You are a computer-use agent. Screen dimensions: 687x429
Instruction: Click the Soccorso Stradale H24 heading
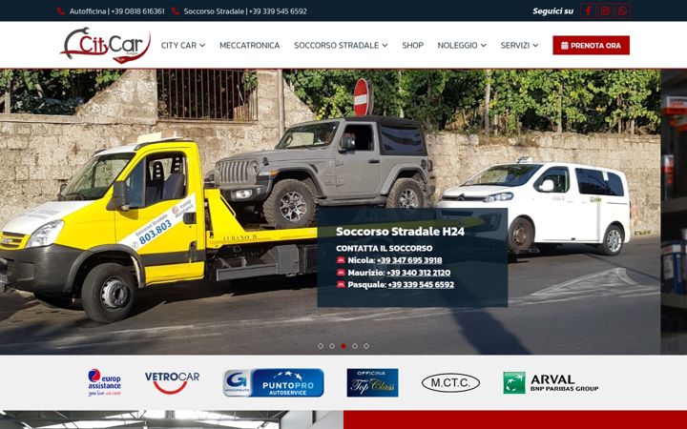tap(400, 231)
